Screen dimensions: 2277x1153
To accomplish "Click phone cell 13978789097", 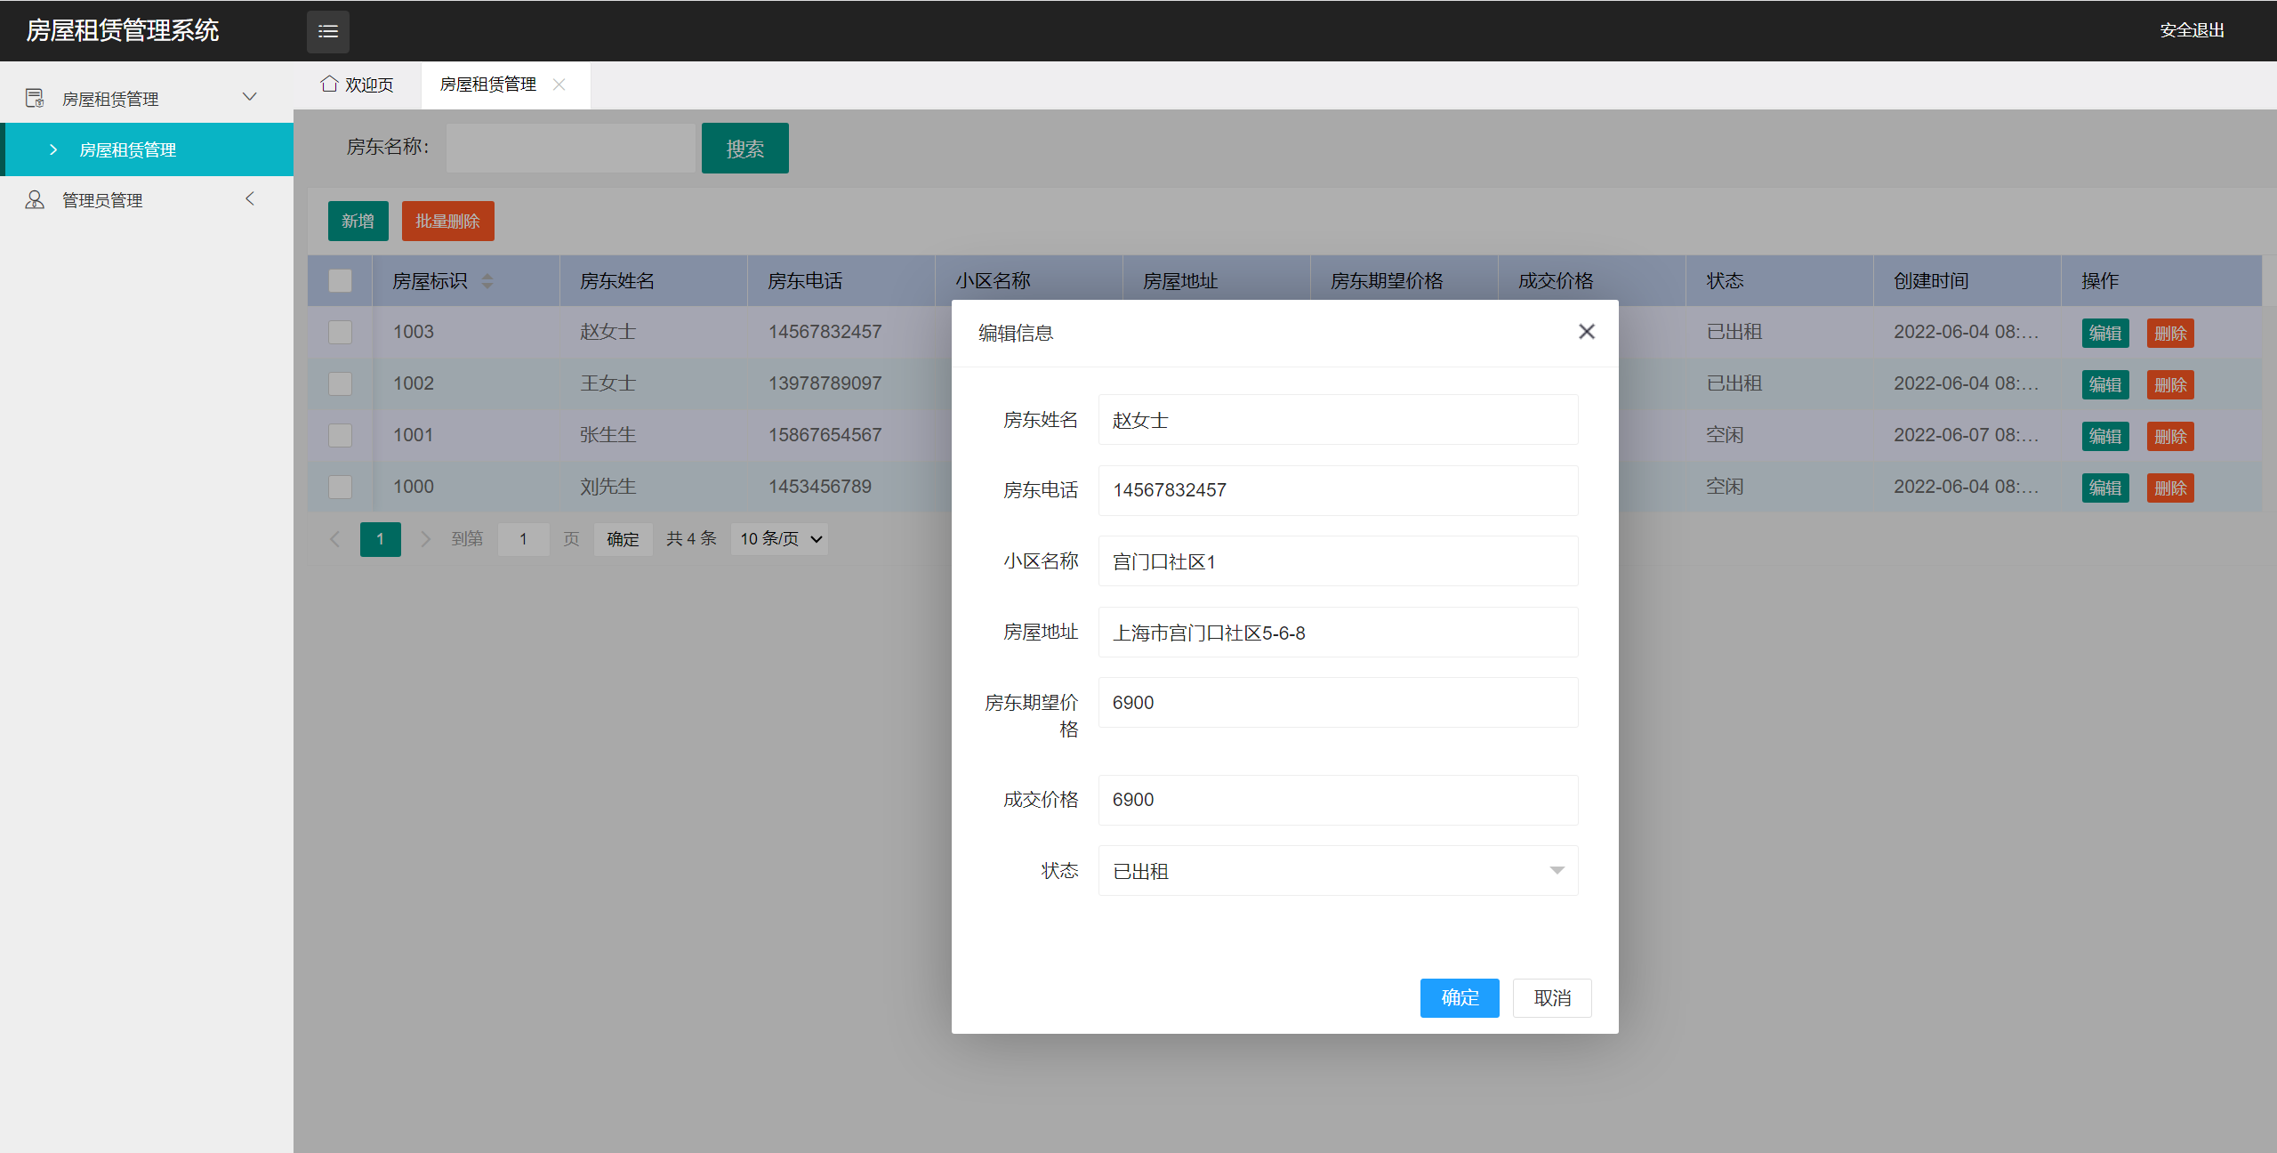I will (825, 383).
